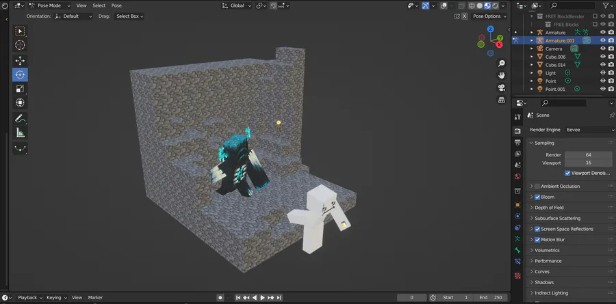The height and width of the screenshot is (304, 616).
Task: Choose the Rotate tool
Action: (x=20, y=74)
